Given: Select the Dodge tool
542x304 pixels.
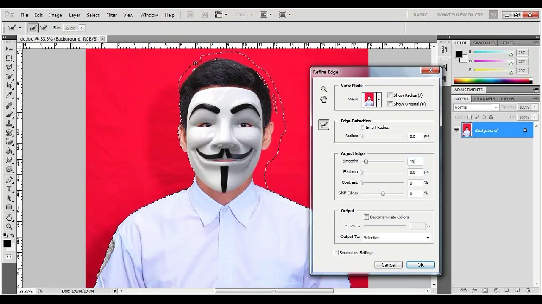Looking at the screenshot, I should [x=9, y=169].
